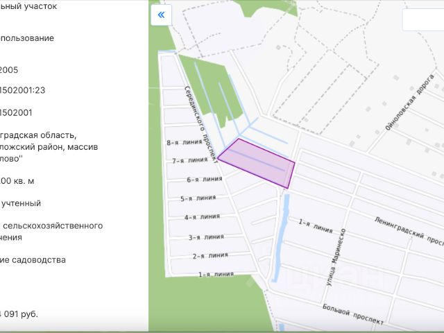The height and width of the screenshot is (333, 444).
Task: Click the 6-я линия street label
Action: (x=205, y=180)
